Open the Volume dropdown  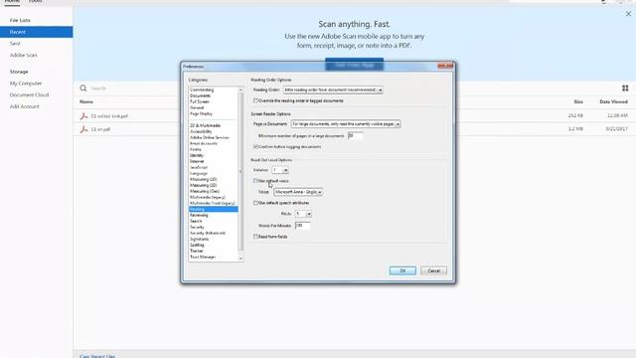tap(280, 170)
